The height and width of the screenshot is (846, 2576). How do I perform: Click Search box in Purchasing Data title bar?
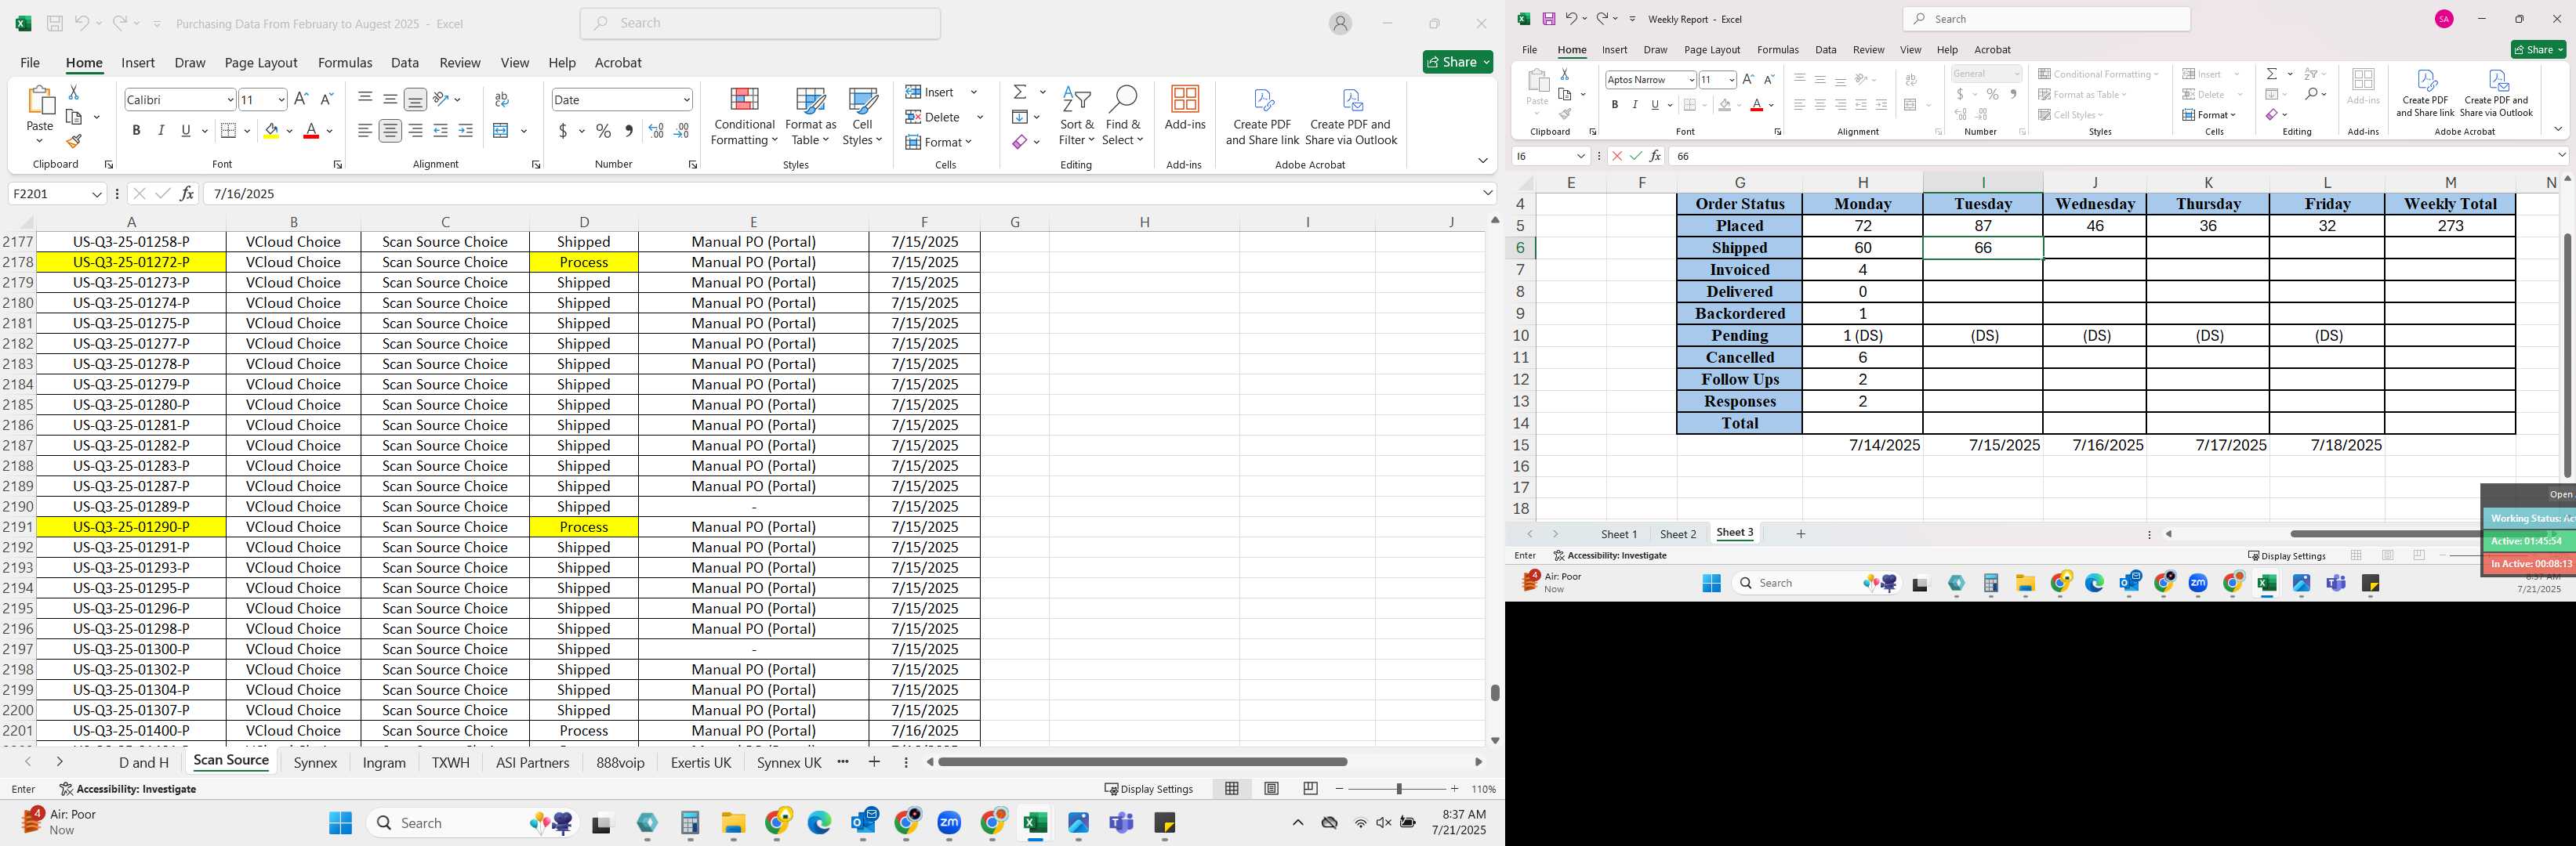[760, 23]
